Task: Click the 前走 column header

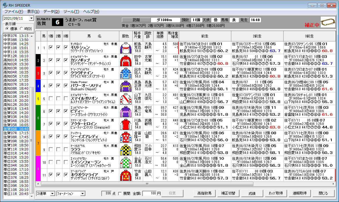Action: point(205,36)
